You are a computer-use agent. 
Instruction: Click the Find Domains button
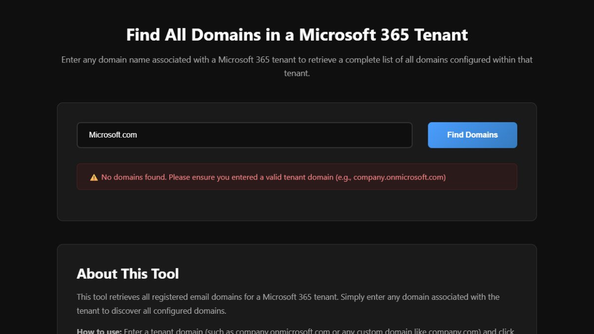472,135
